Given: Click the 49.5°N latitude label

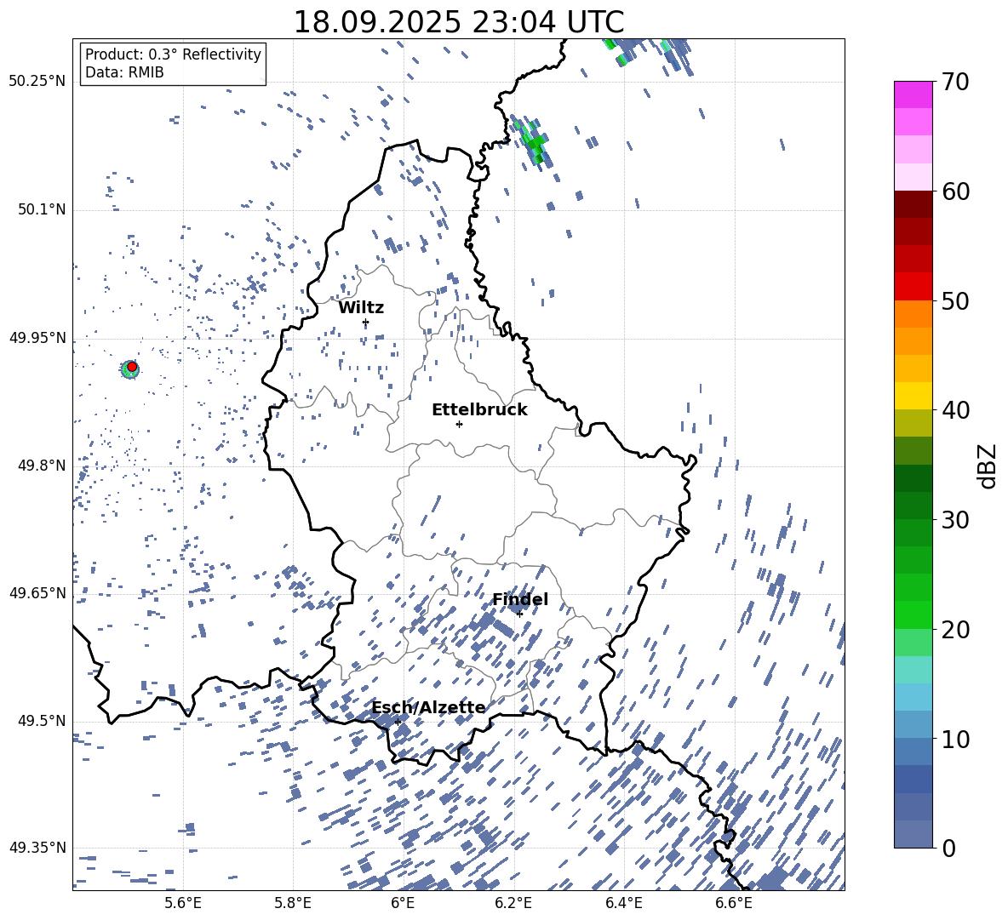Looking at the screenshot, I should pos(41,721).
